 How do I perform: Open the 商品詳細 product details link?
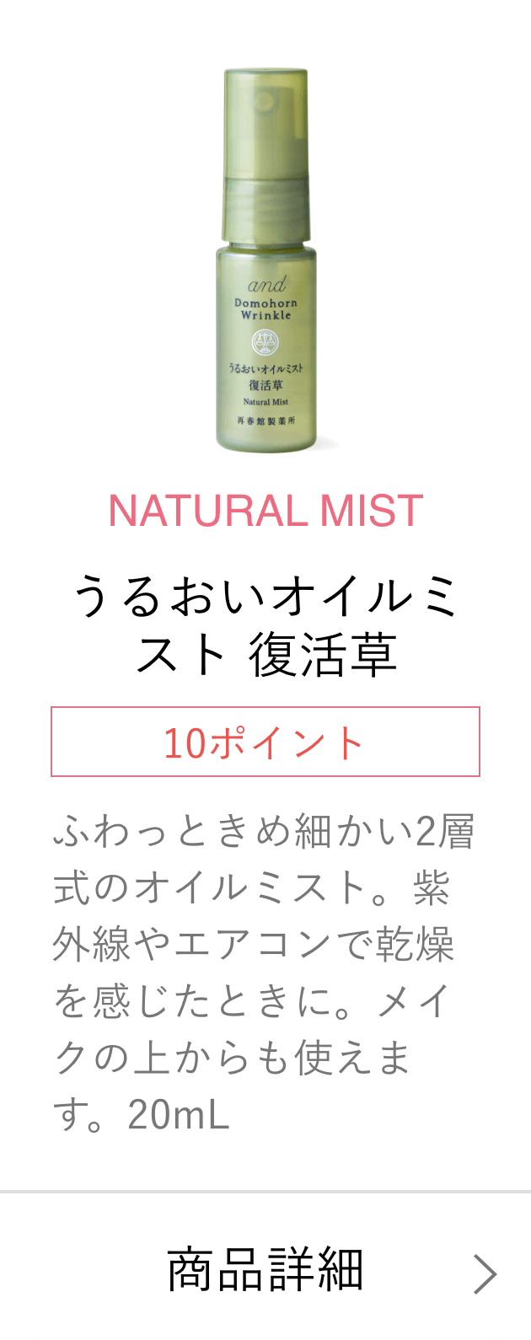(x=265, y=1270)
